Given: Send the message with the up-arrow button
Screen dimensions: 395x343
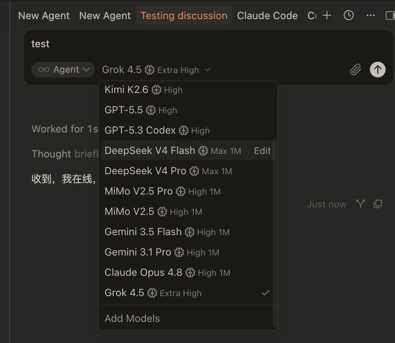Looking at the screenshot, I should coord(378,70).
